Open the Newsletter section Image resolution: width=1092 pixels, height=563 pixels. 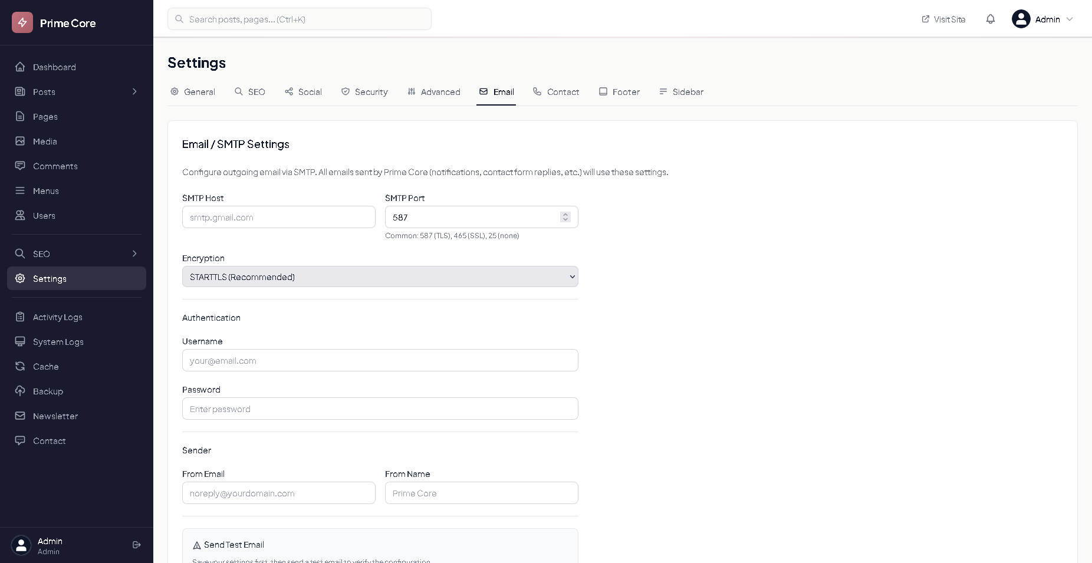55,416
